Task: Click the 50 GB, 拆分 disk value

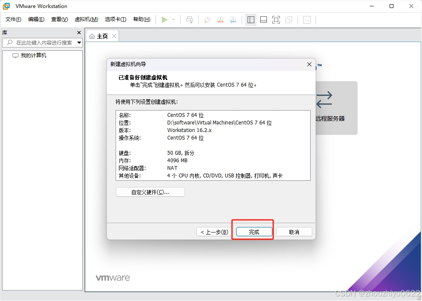Action: pos(181,153)
